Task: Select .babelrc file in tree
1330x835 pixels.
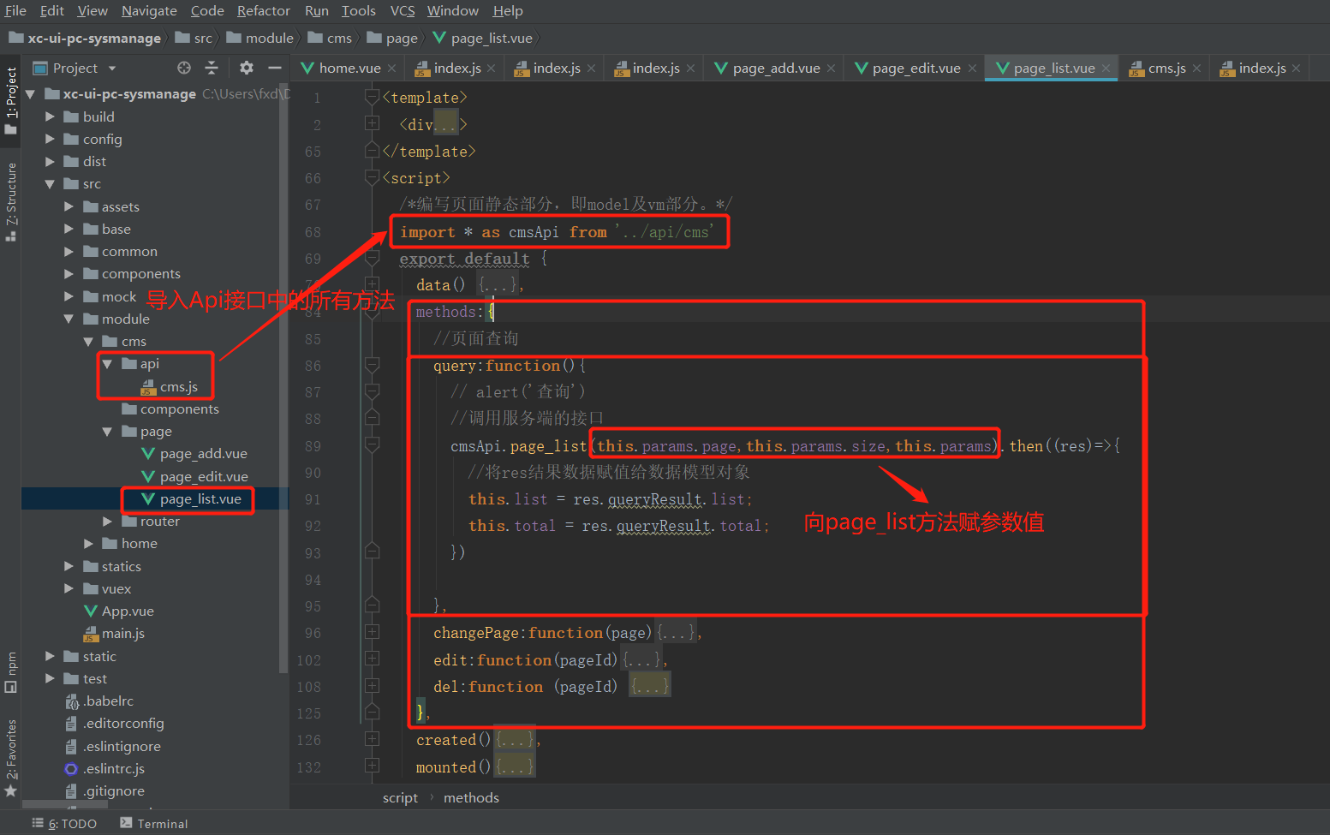Action: [99, 701]
